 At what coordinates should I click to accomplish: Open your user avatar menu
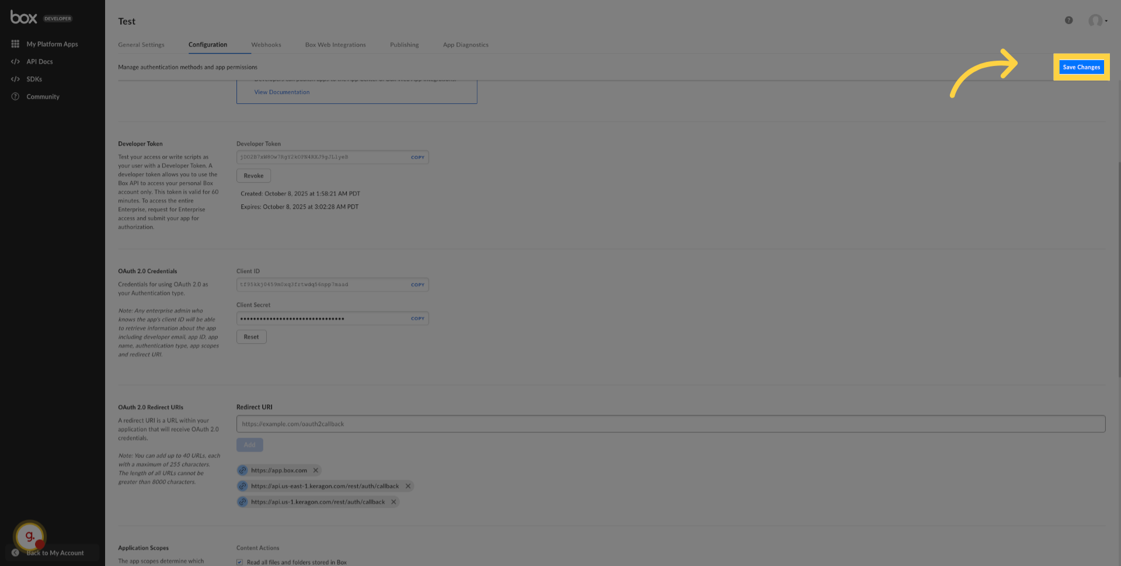coord(1095,20)
